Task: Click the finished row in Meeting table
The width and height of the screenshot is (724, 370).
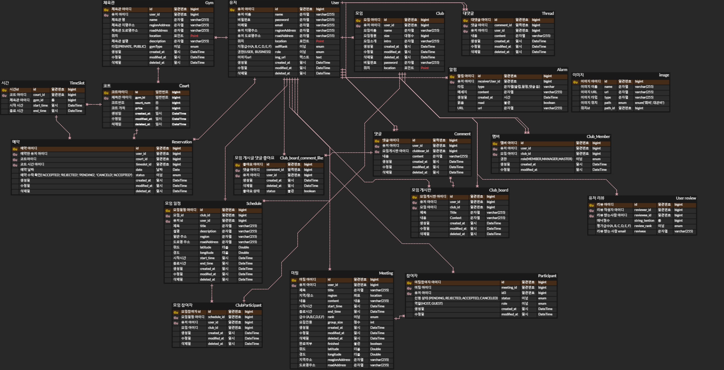Action: coord(333,344)
